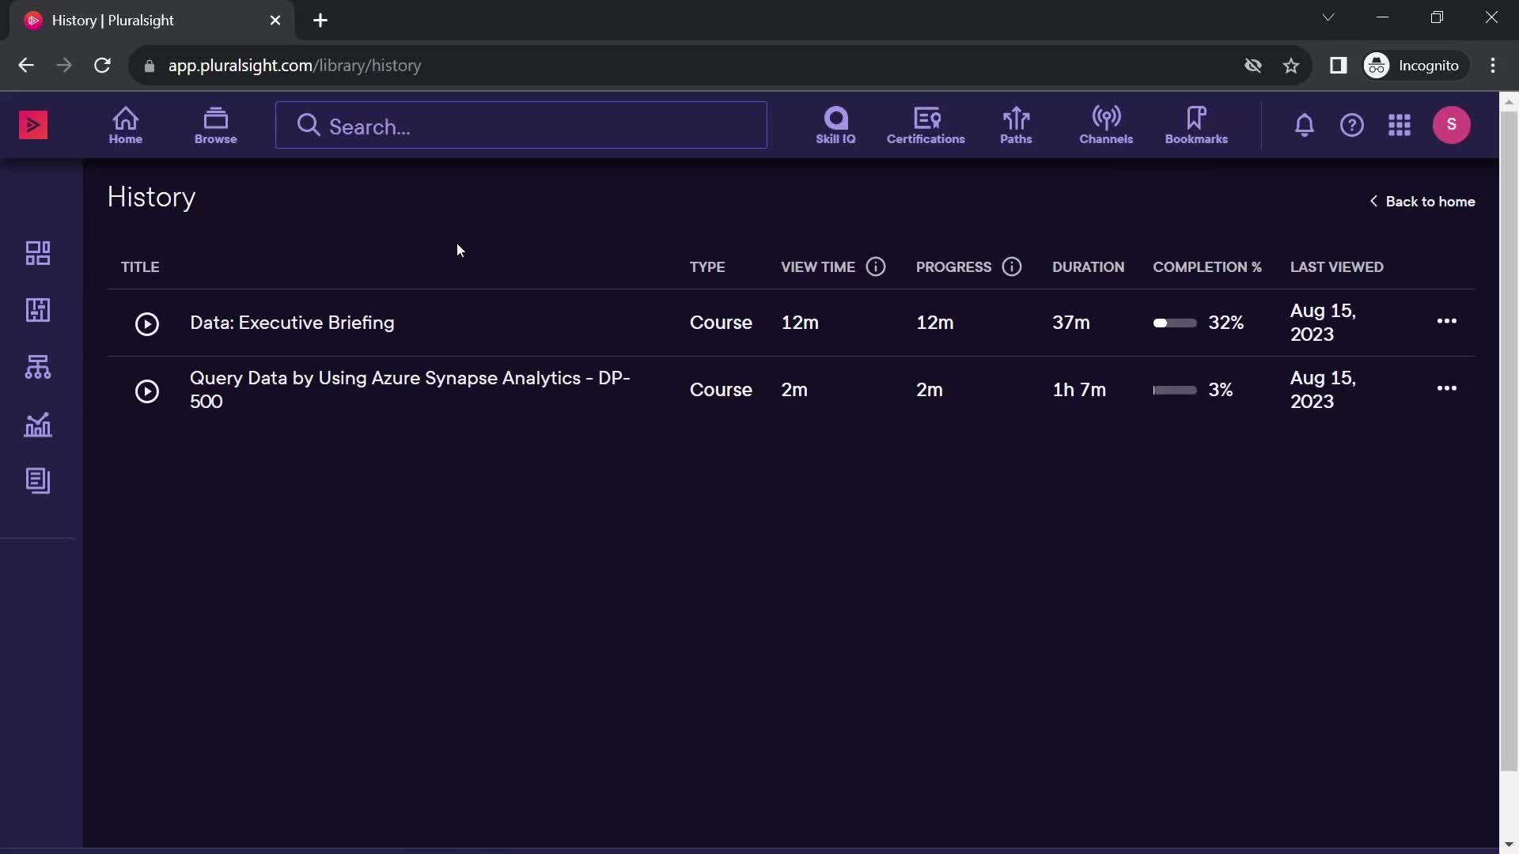Screen dimensions: 1519x854
Task: Click the VIEW TIME column header
Action: point(818,267)
